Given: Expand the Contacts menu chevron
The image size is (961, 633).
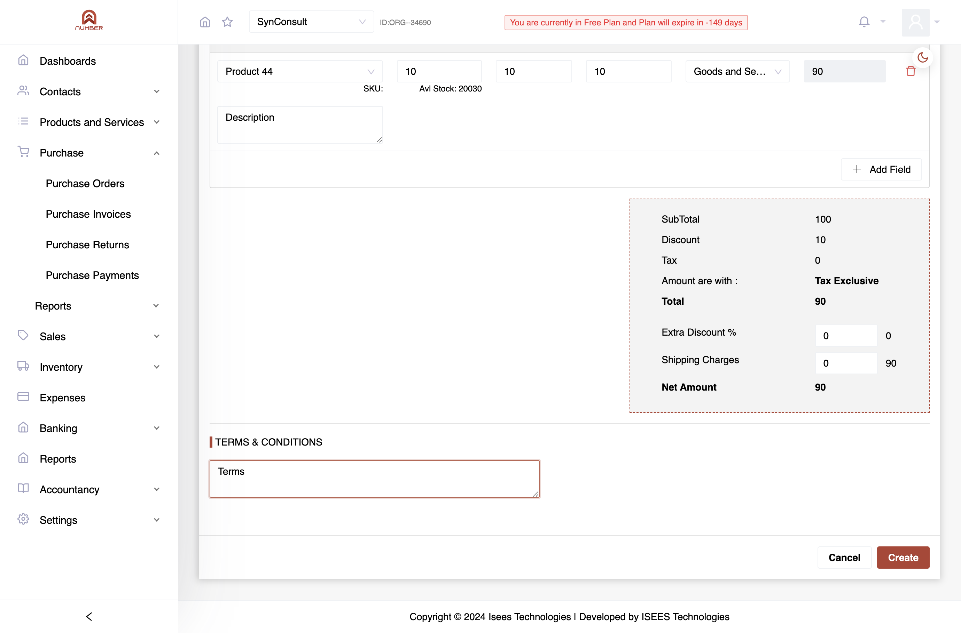Looking at the screenshot, I should pos(157,91).
